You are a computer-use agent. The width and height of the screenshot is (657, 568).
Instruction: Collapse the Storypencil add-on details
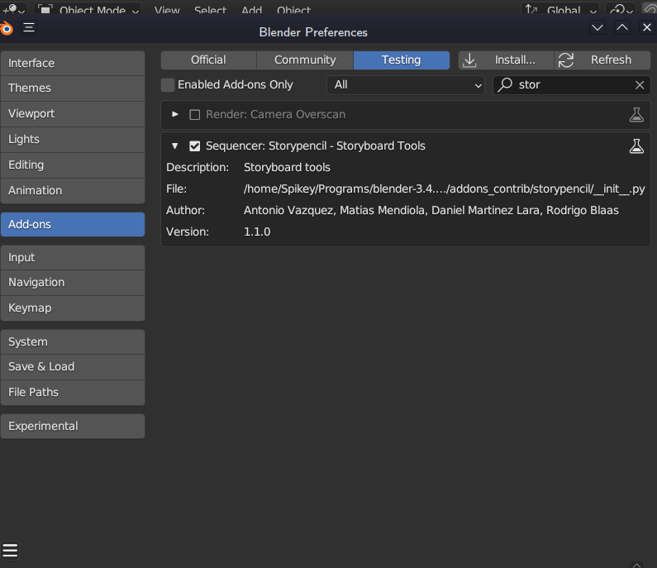point(175,146)
